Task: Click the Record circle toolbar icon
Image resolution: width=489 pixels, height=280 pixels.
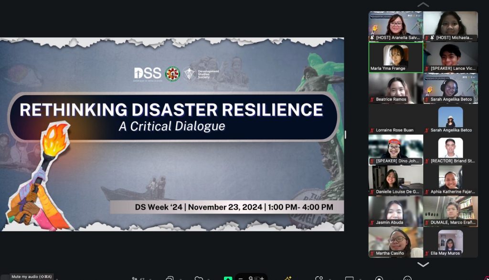Action: pos(379,278)
